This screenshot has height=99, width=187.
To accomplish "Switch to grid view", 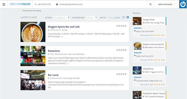I will 123,17.
